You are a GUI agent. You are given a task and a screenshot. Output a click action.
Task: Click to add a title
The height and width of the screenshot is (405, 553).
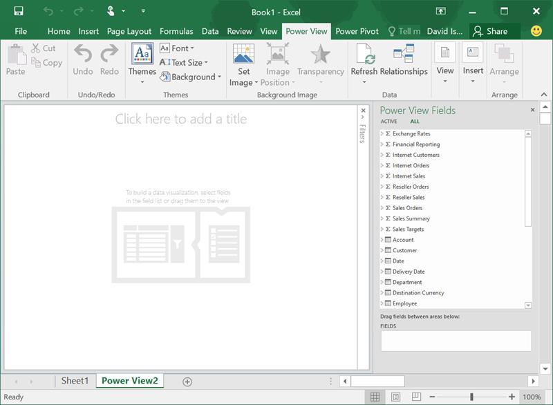click(181, 119)
